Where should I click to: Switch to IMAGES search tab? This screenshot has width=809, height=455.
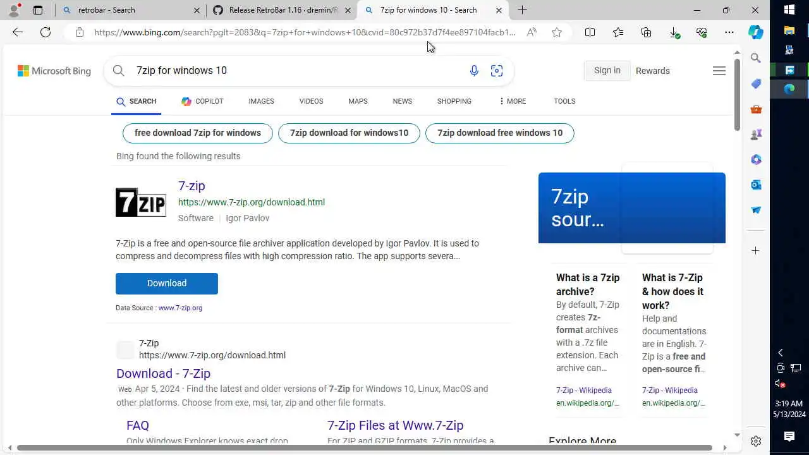click(261, 101)
